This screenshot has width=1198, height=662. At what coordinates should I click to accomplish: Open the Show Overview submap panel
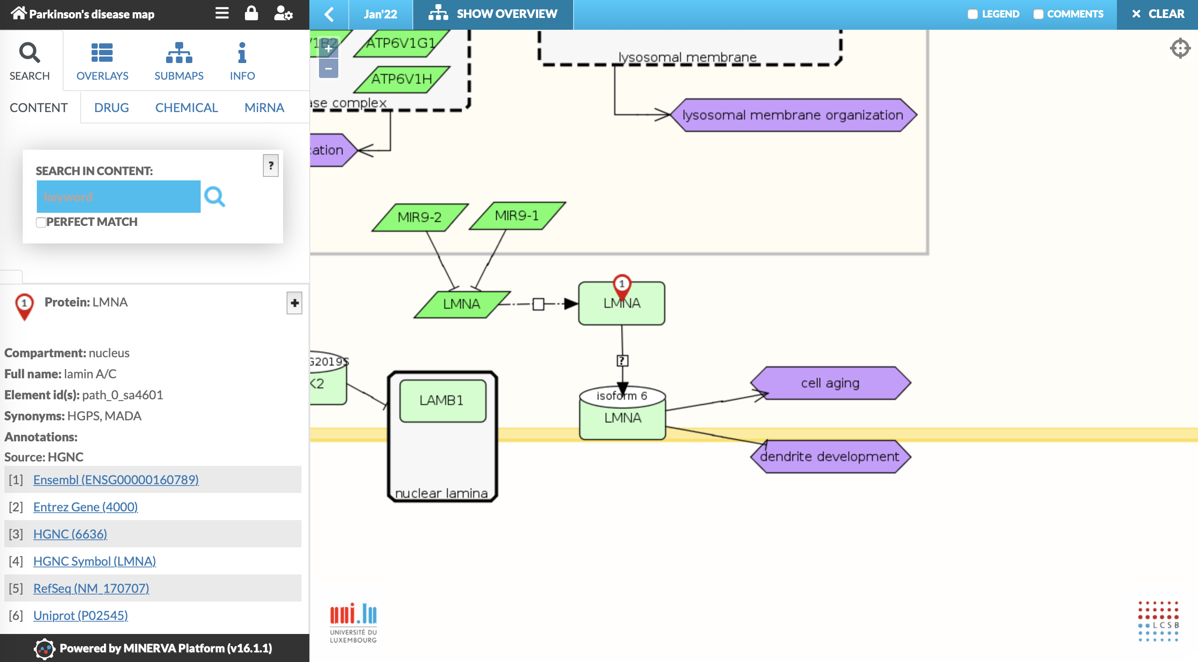click(x=493, y=14)
